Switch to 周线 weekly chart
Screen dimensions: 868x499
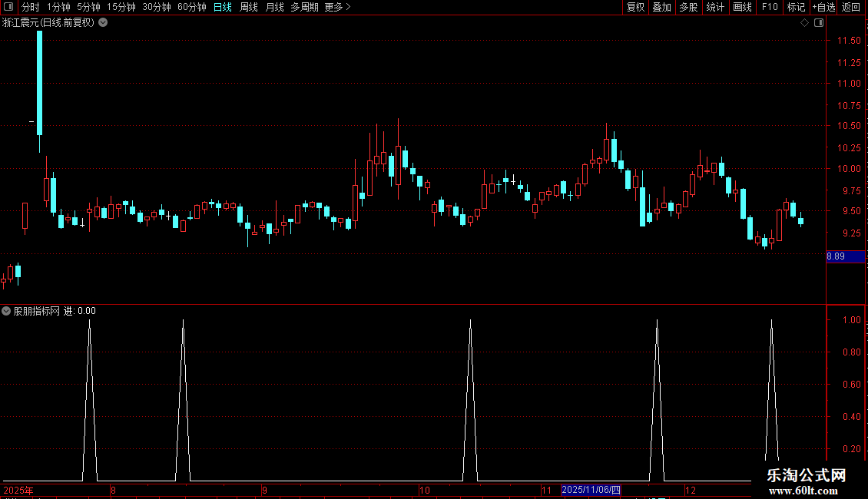click(249, 7)
